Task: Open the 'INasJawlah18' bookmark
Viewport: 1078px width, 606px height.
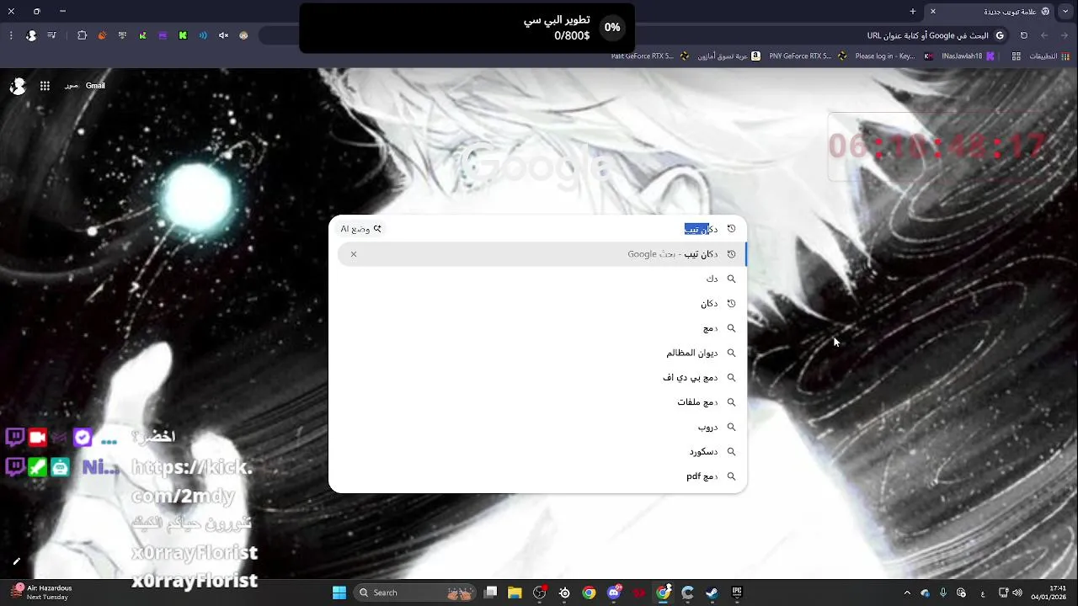Action: [967, 56]
